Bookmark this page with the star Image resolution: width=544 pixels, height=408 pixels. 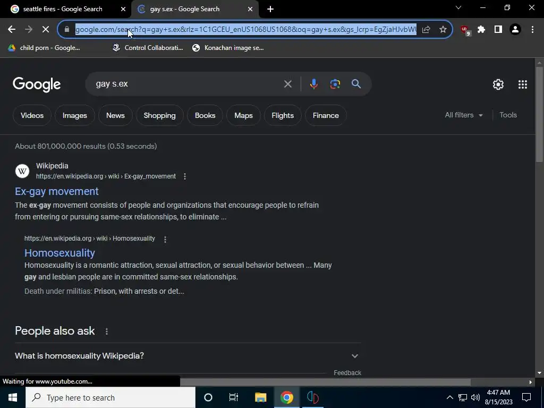point(443,30)
